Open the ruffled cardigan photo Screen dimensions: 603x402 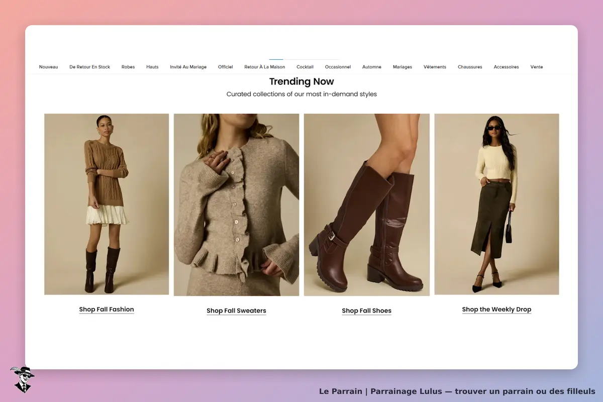[x=236, y=205]
